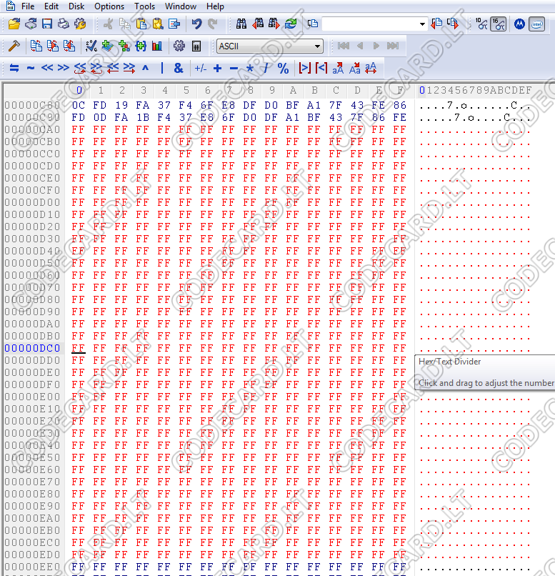Viewport: 555px width, 576px height.
Task: Click the Shift Left double-chevron operation
Action: pyautogui.click(x=47, y=69)
